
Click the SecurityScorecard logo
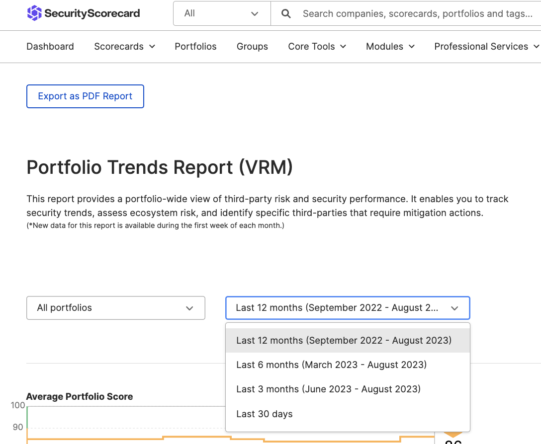84,13
